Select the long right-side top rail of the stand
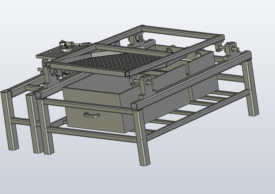Screen dimensions: 275x194 [191, 81]
